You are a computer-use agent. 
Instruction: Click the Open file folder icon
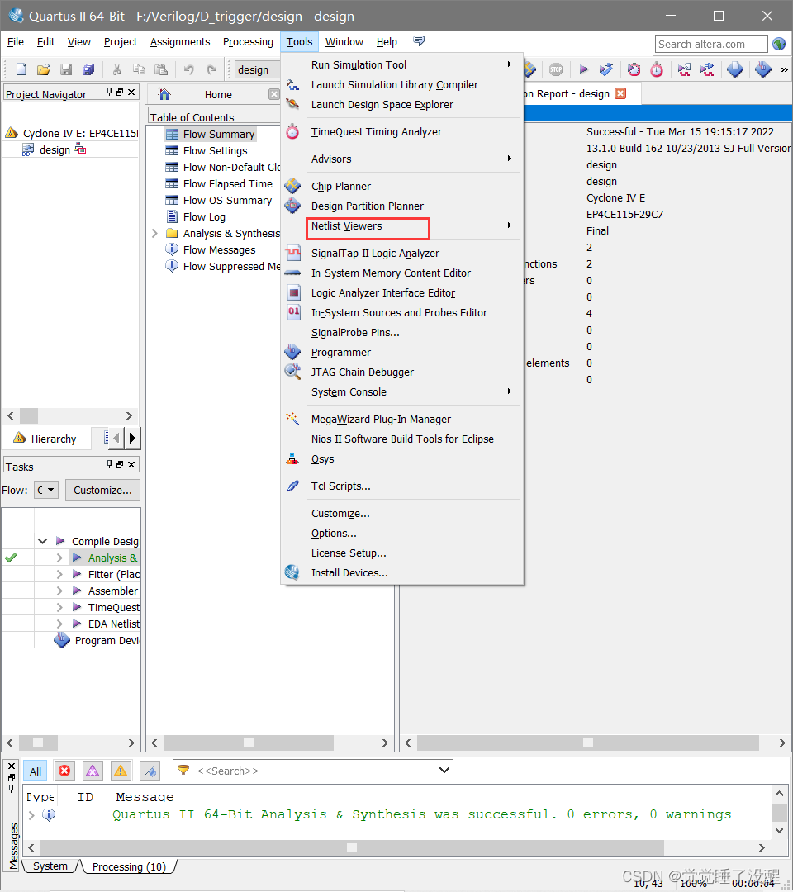click(44, 69)
